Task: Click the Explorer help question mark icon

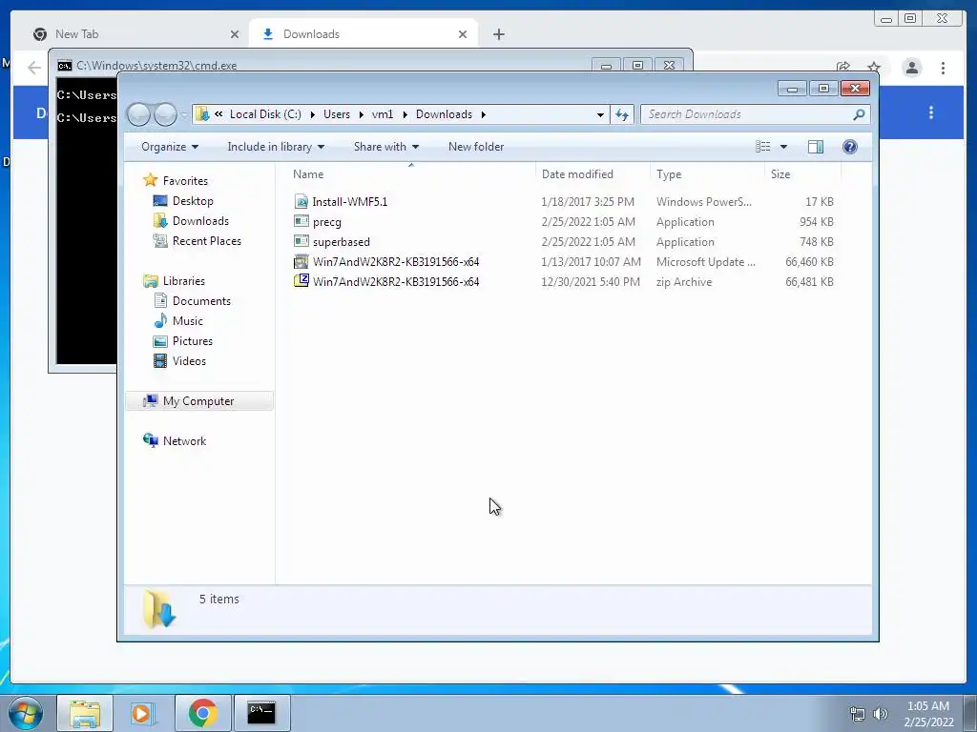Action: pyautogui.click(x=850, y=146)
